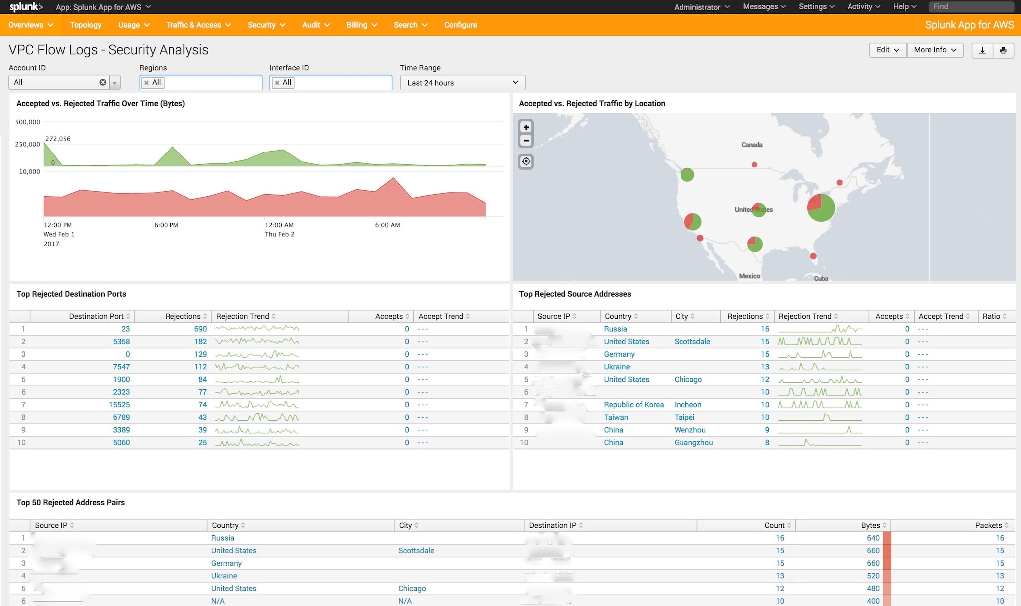
Task: Expand the Edit dropdown button
Action: [887, 50]
